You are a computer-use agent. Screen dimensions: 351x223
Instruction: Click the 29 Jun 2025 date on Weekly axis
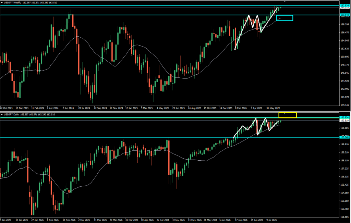[178, 108]
